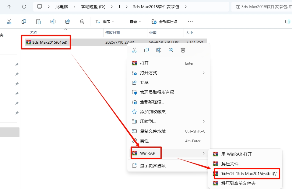Click the refresh button in navigation bar
The height and width of the screenshot is (189, 292).
24,6
